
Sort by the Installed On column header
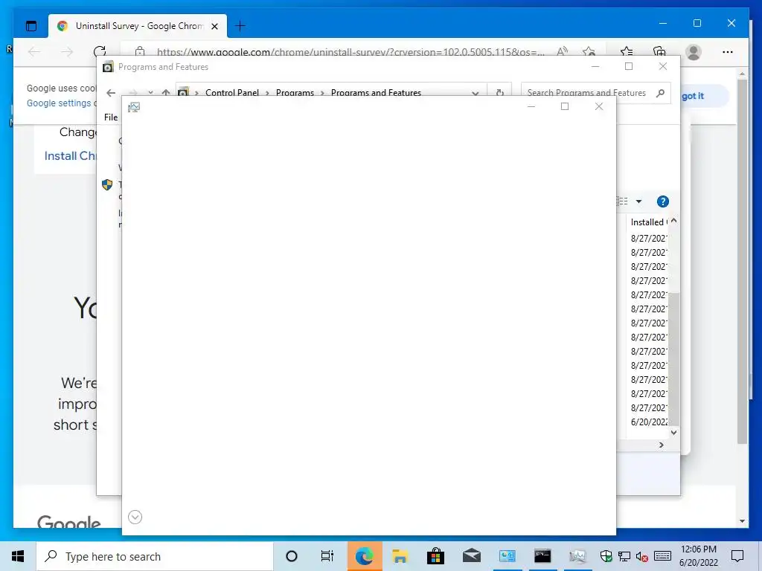point(648,222)
